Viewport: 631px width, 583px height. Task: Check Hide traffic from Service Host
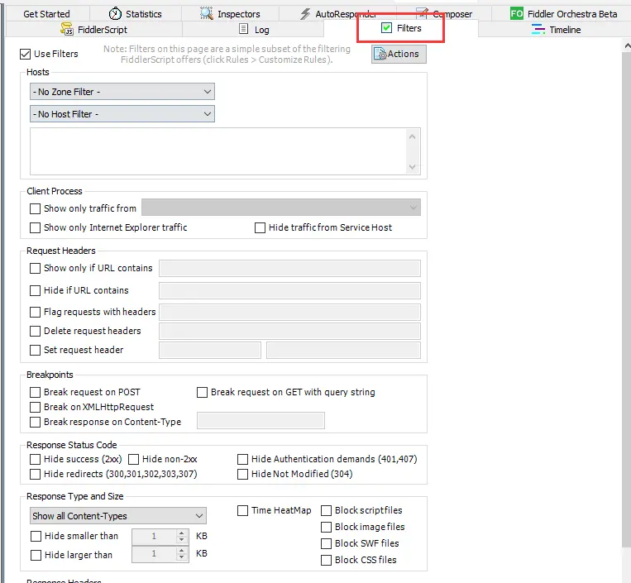click(260, 227)
